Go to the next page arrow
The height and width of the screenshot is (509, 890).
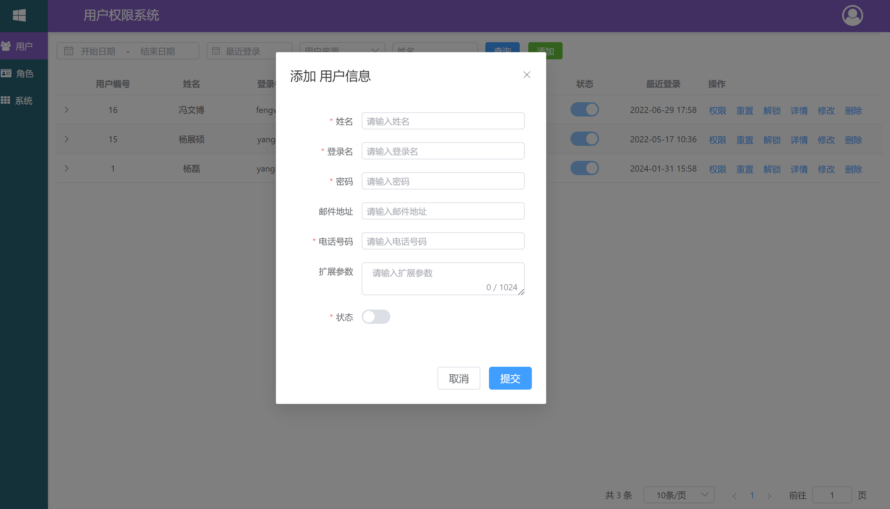tap(769, 495)
